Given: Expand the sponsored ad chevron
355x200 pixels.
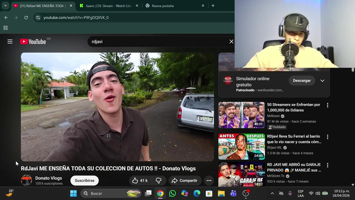Looking at the screenshot, I should click(322, 81).
